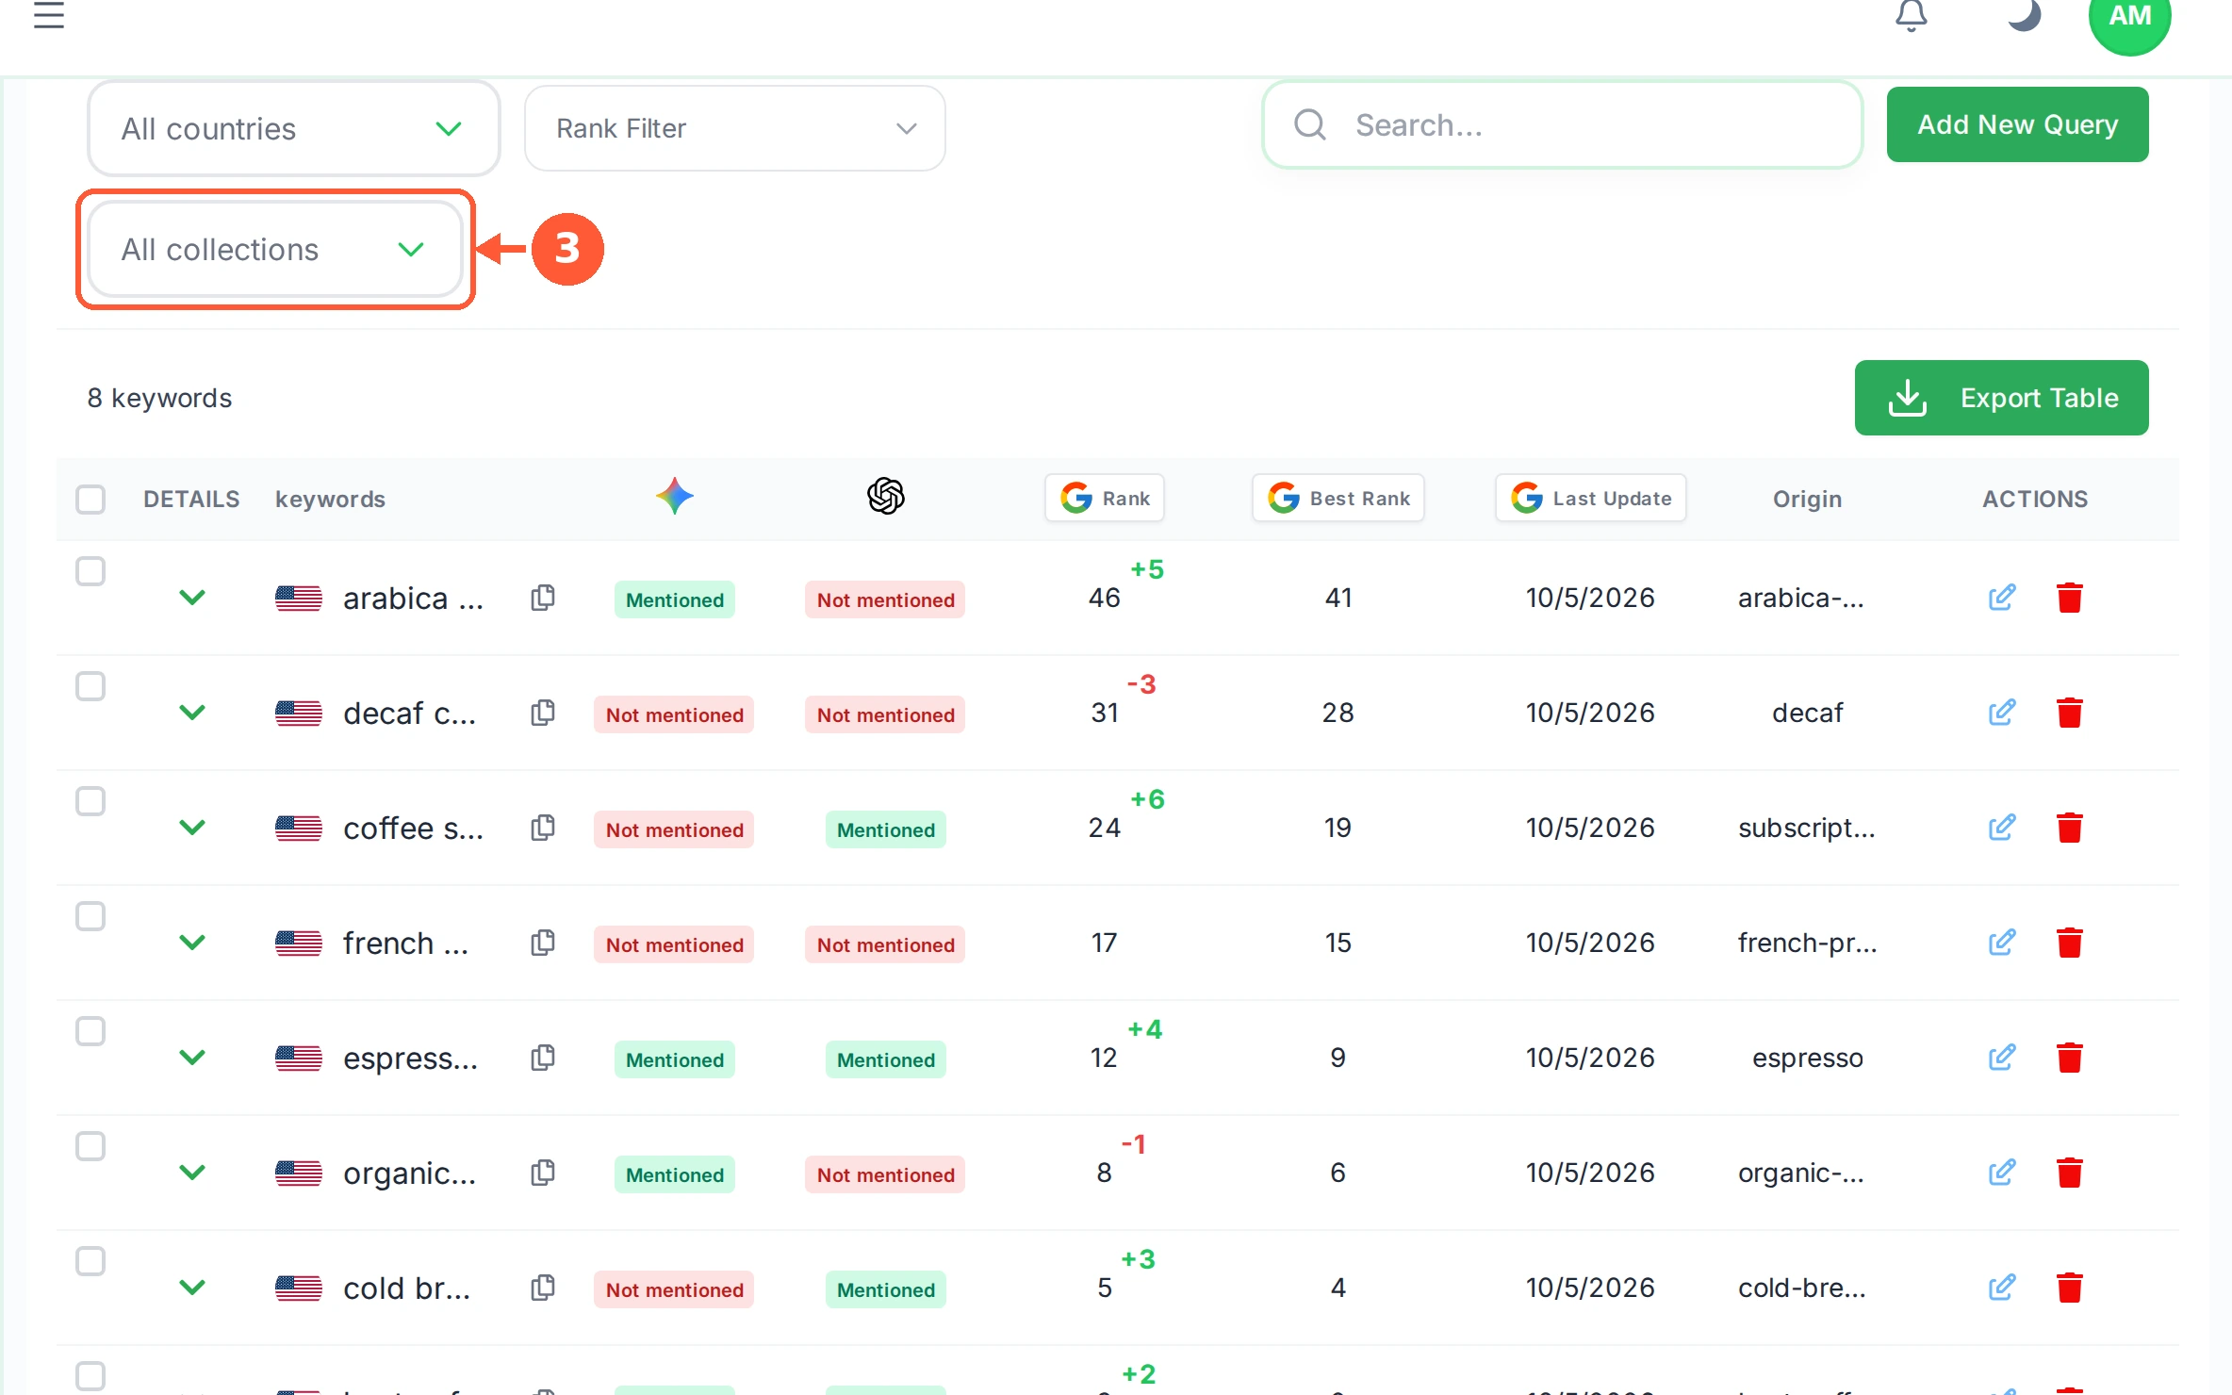Click the Origin column header
The image size is (2232, 1395).
(1807, 499)
